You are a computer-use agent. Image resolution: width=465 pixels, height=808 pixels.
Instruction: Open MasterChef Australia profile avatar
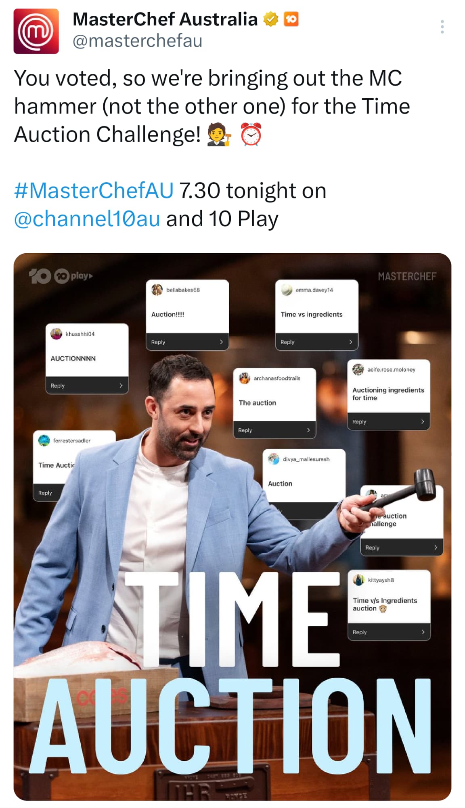click(x=36, y=31)
